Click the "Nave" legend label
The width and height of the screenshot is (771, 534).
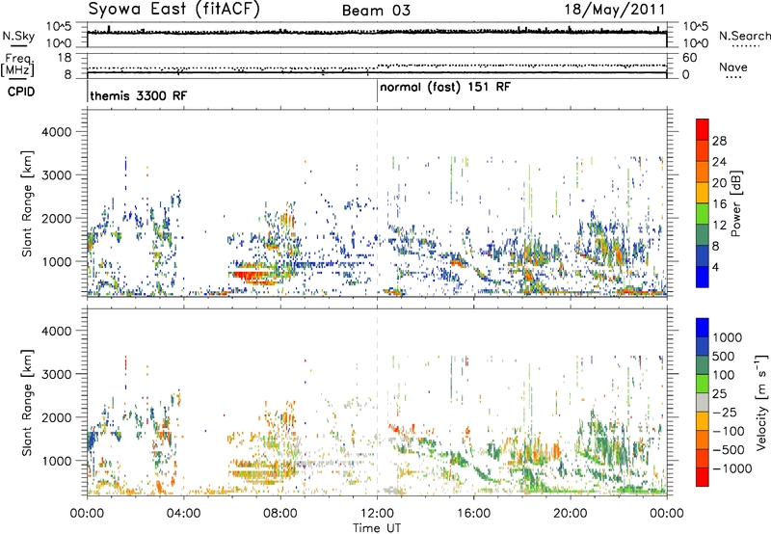coord(733,67)
